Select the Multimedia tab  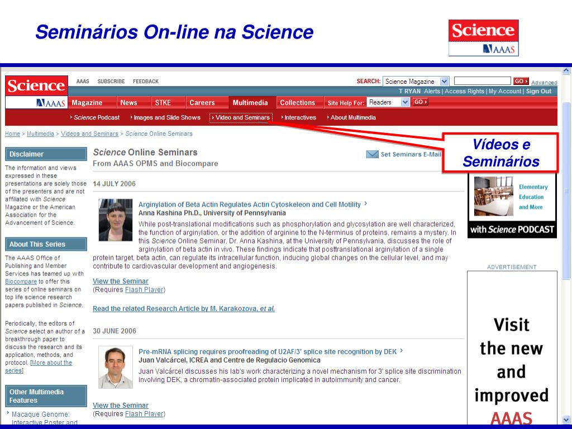[250, 103]
